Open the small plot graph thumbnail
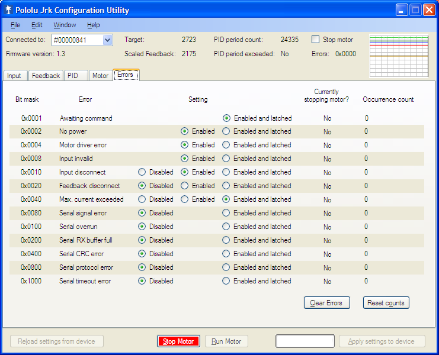 point(399,56)
